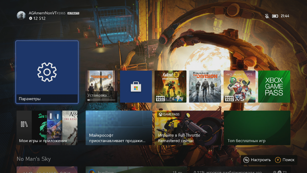The image size is (307, 173).
Task: Click the Gamerscore 12 512 value
Action: click(39, 18)
